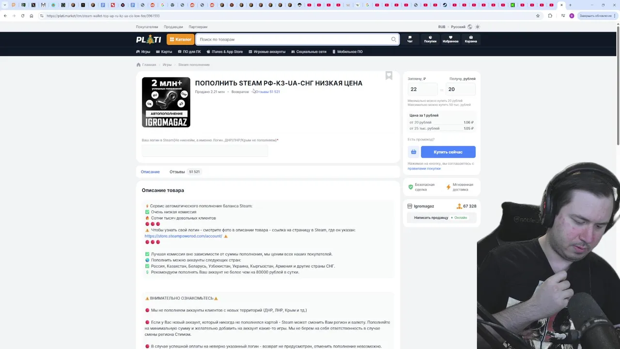
Task: Click the search magnifier icon
Action: click(x=393, y=39)
